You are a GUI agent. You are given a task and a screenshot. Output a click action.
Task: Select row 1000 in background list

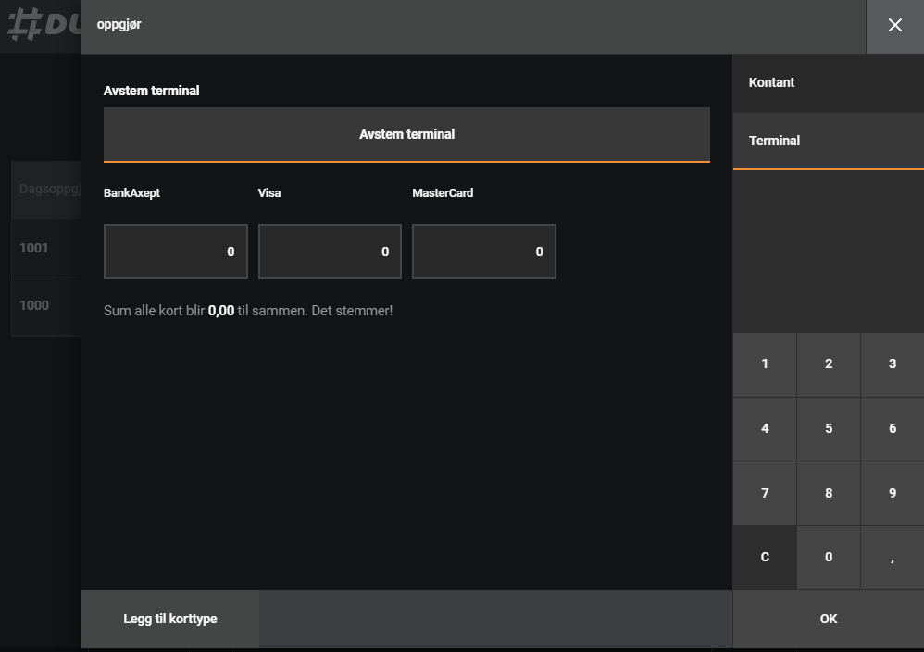tap(46, 306)
